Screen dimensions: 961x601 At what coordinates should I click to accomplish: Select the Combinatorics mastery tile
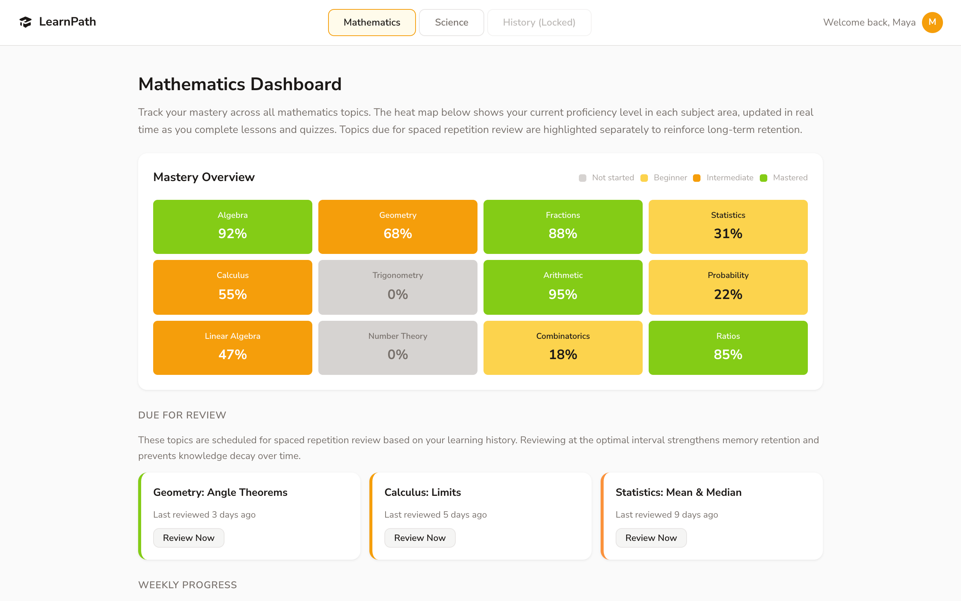(563, 347)
